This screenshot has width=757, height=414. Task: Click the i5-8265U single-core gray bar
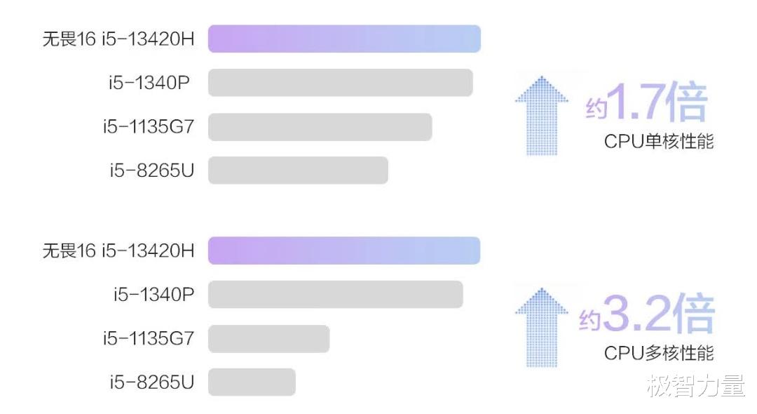click(298, 170)
